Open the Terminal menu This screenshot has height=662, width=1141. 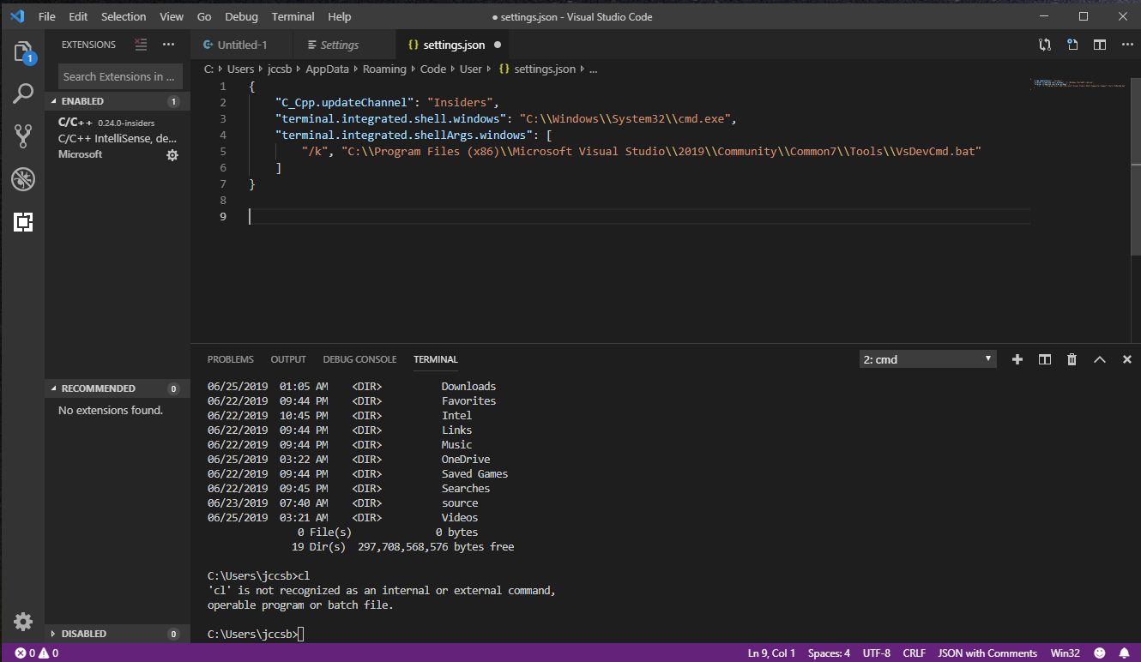(x=293, y=16)
